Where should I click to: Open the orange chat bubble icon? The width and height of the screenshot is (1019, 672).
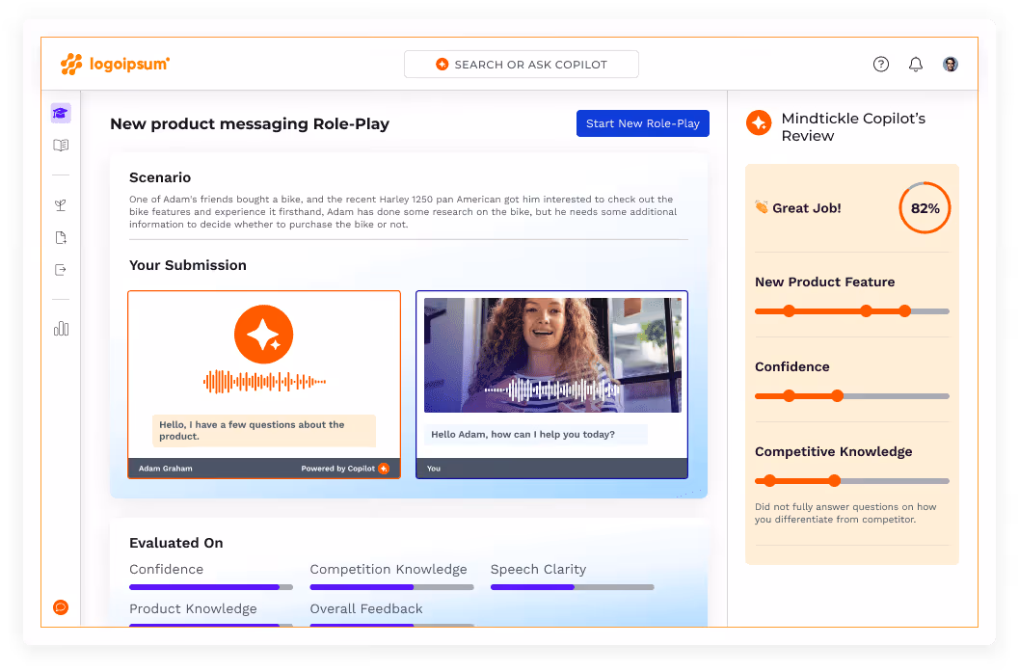click(61, 607)
